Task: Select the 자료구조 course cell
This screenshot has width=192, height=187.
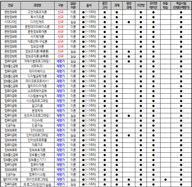Action: [37, 145]
